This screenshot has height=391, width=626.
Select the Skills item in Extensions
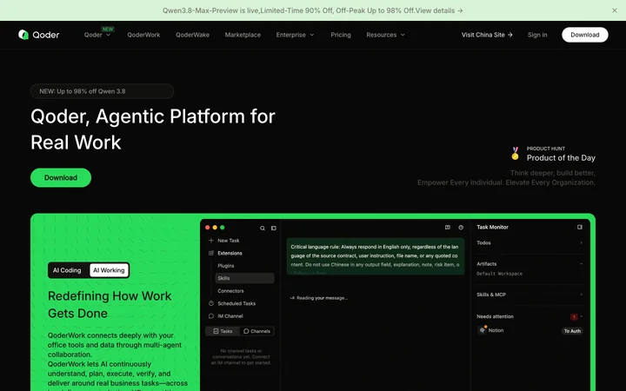pyautogui.click(x=244, y=278)
